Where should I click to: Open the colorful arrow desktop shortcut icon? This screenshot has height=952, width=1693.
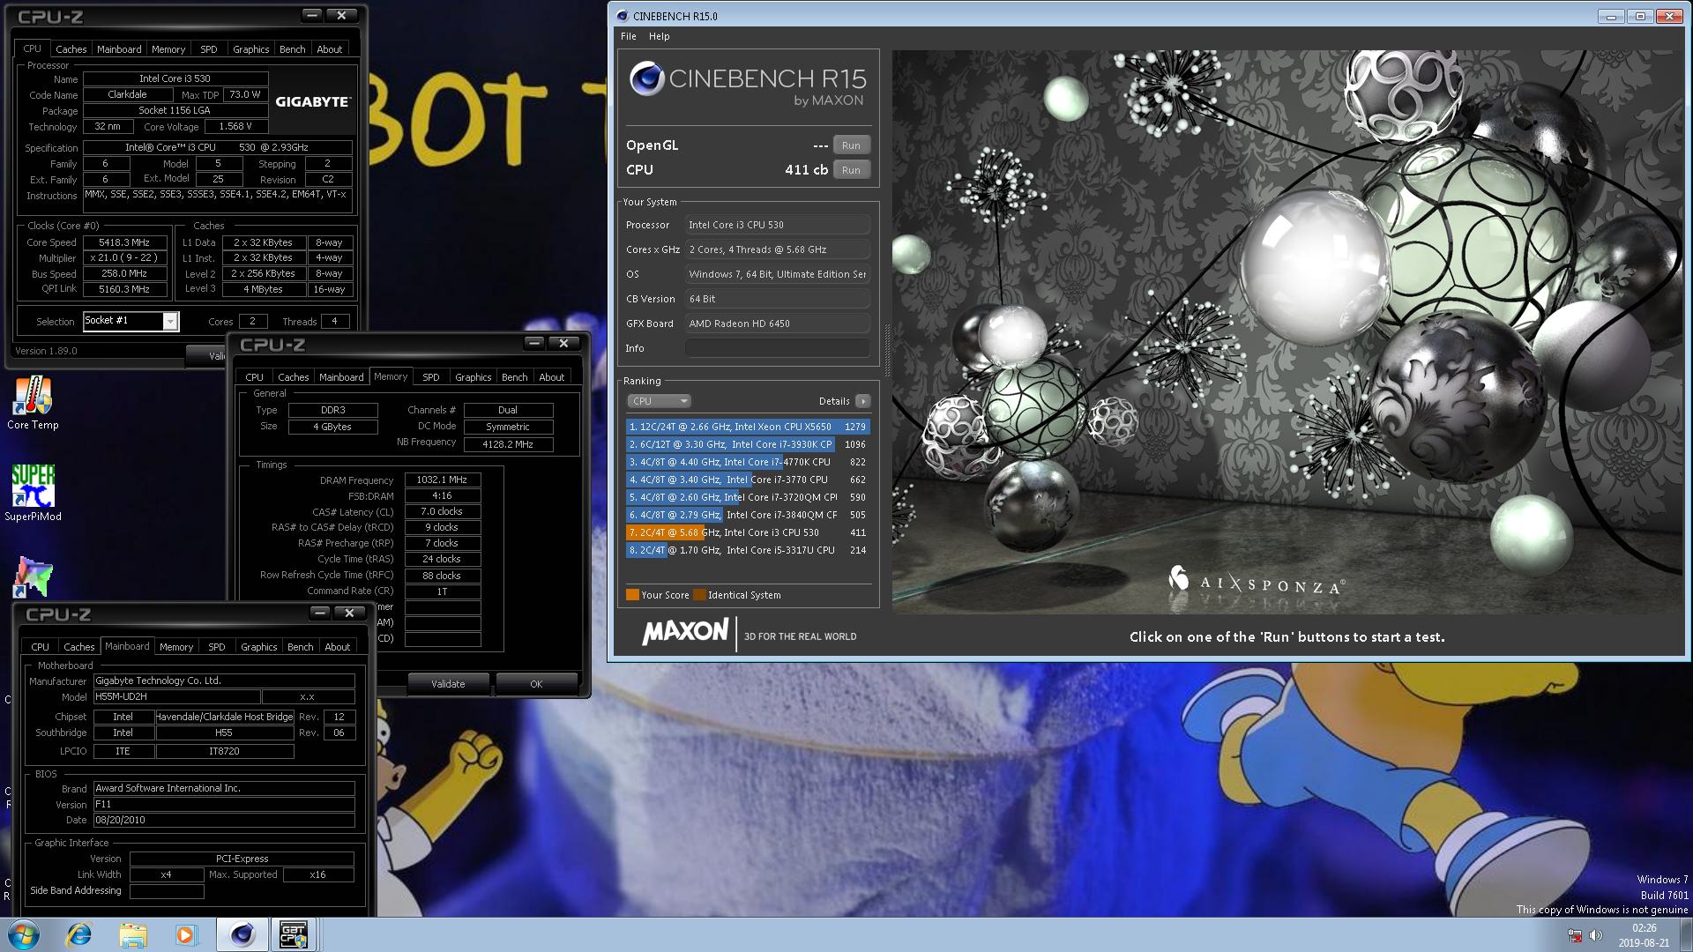point(33,576)
